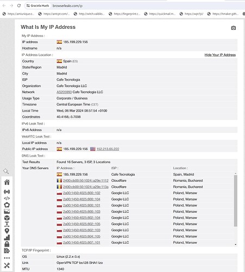Click the Hide Your IP Address link

pos(220,55)
